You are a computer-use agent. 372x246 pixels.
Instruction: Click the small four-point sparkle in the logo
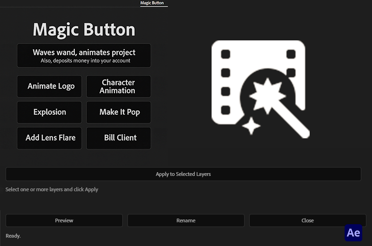pyautogui.click(x=251, y=125)
